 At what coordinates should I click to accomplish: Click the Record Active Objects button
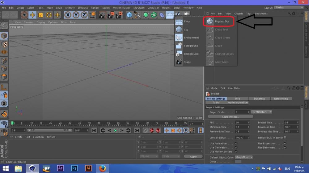pyautogui.click(x=145, y=131)
